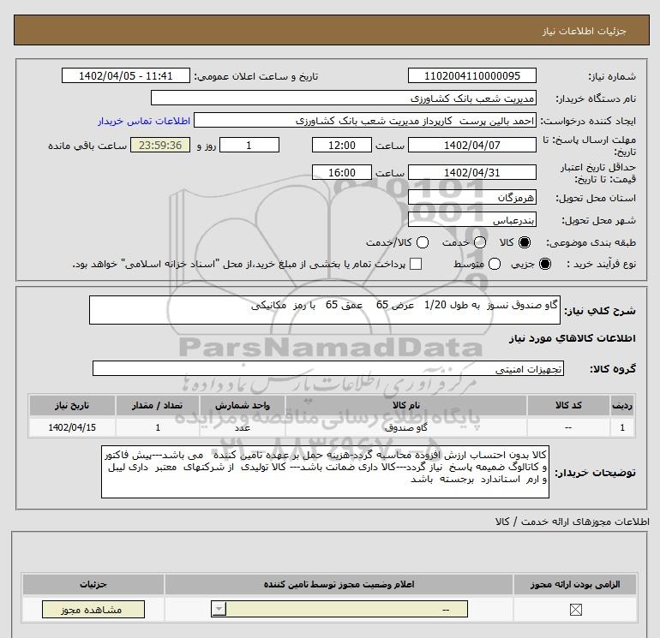660x638 pixels.
Task: Click the الزامی بودن ارائه مجوز header
Action: click(x=575, y=584)
